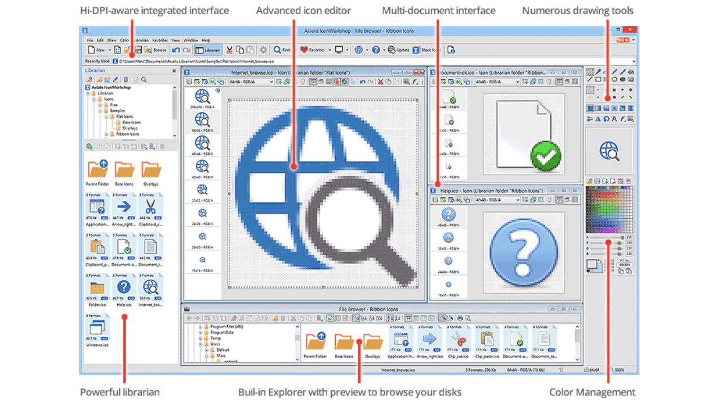
Task: Select the filled ellipse drawing tool
Action: [622, 80]
